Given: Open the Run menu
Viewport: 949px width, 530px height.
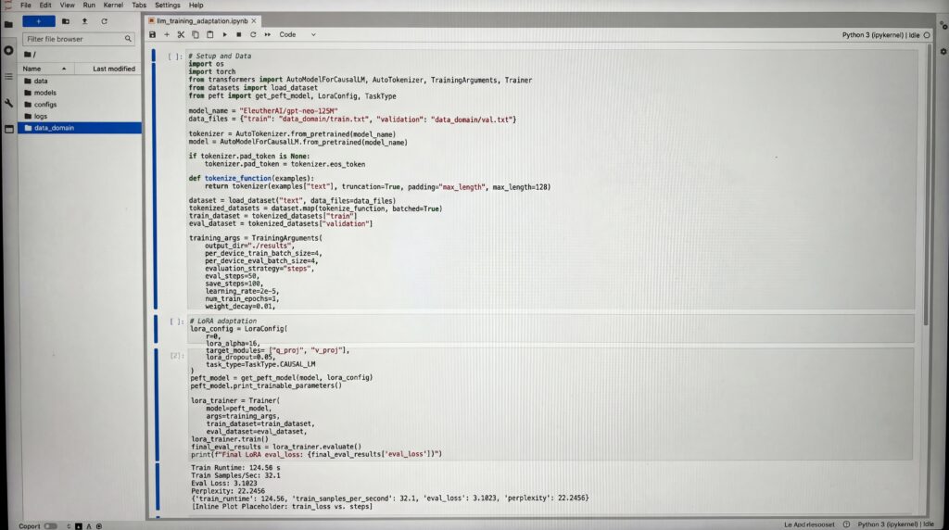Looking at the screenshot, I should (x=89, y=5).
